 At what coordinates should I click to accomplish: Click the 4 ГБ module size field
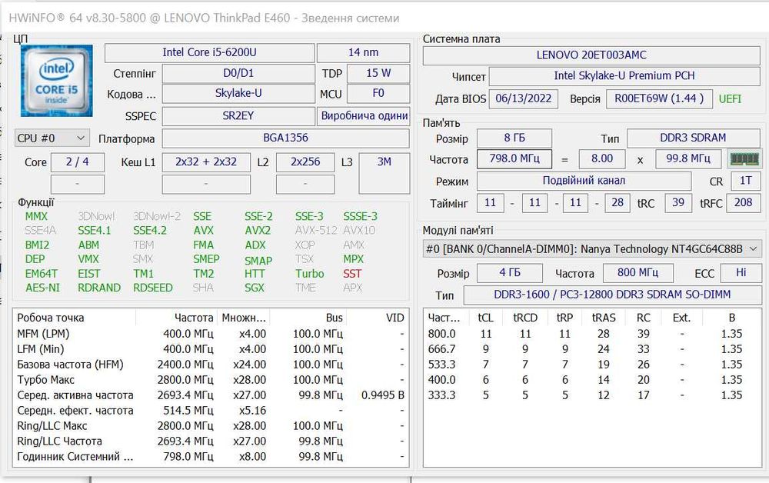[510, 272]
